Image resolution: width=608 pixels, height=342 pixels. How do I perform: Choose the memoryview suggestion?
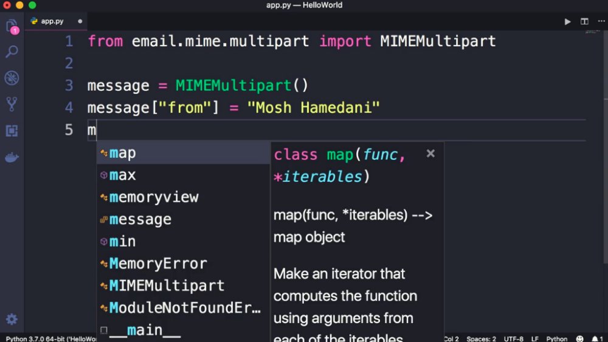tap(183, 197)
